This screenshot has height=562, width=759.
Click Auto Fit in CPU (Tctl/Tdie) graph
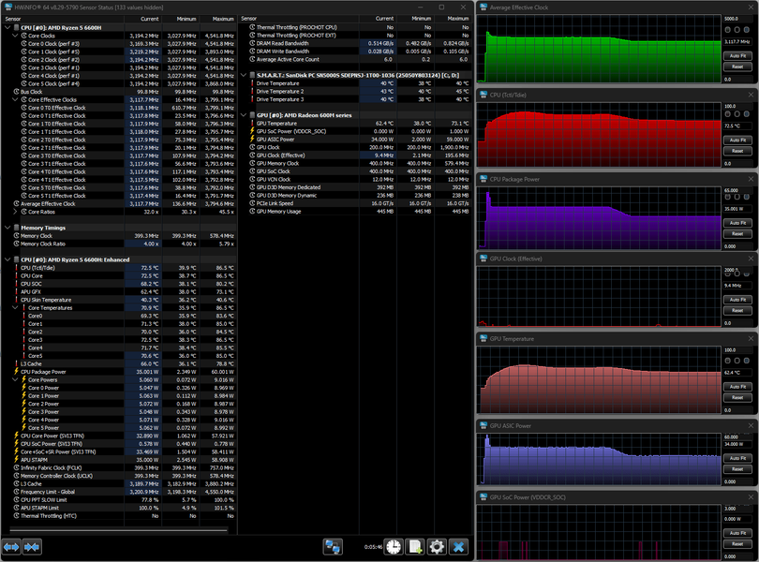coord(737,140)
